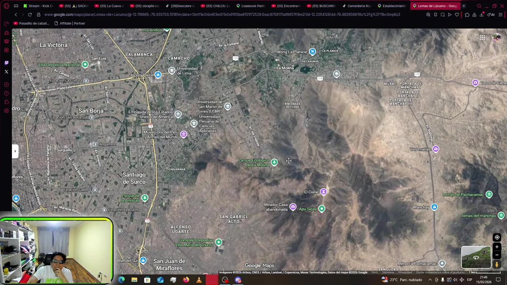Click the Embajada de los Estados Unidos pin
507x285 pixels.
pos(178,114)
